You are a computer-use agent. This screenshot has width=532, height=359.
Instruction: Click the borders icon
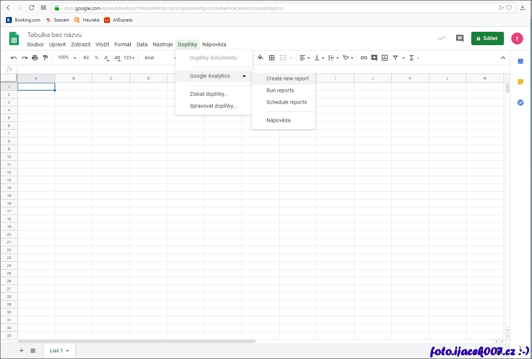coord(272,58)
